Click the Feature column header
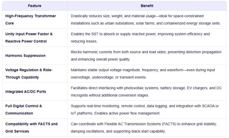Screen dimensions: 229x138 tap(34, 6)
